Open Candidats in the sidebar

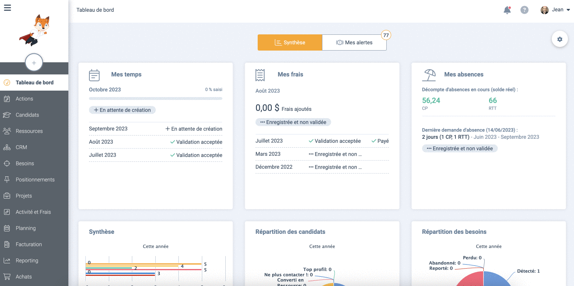[34, 115]
